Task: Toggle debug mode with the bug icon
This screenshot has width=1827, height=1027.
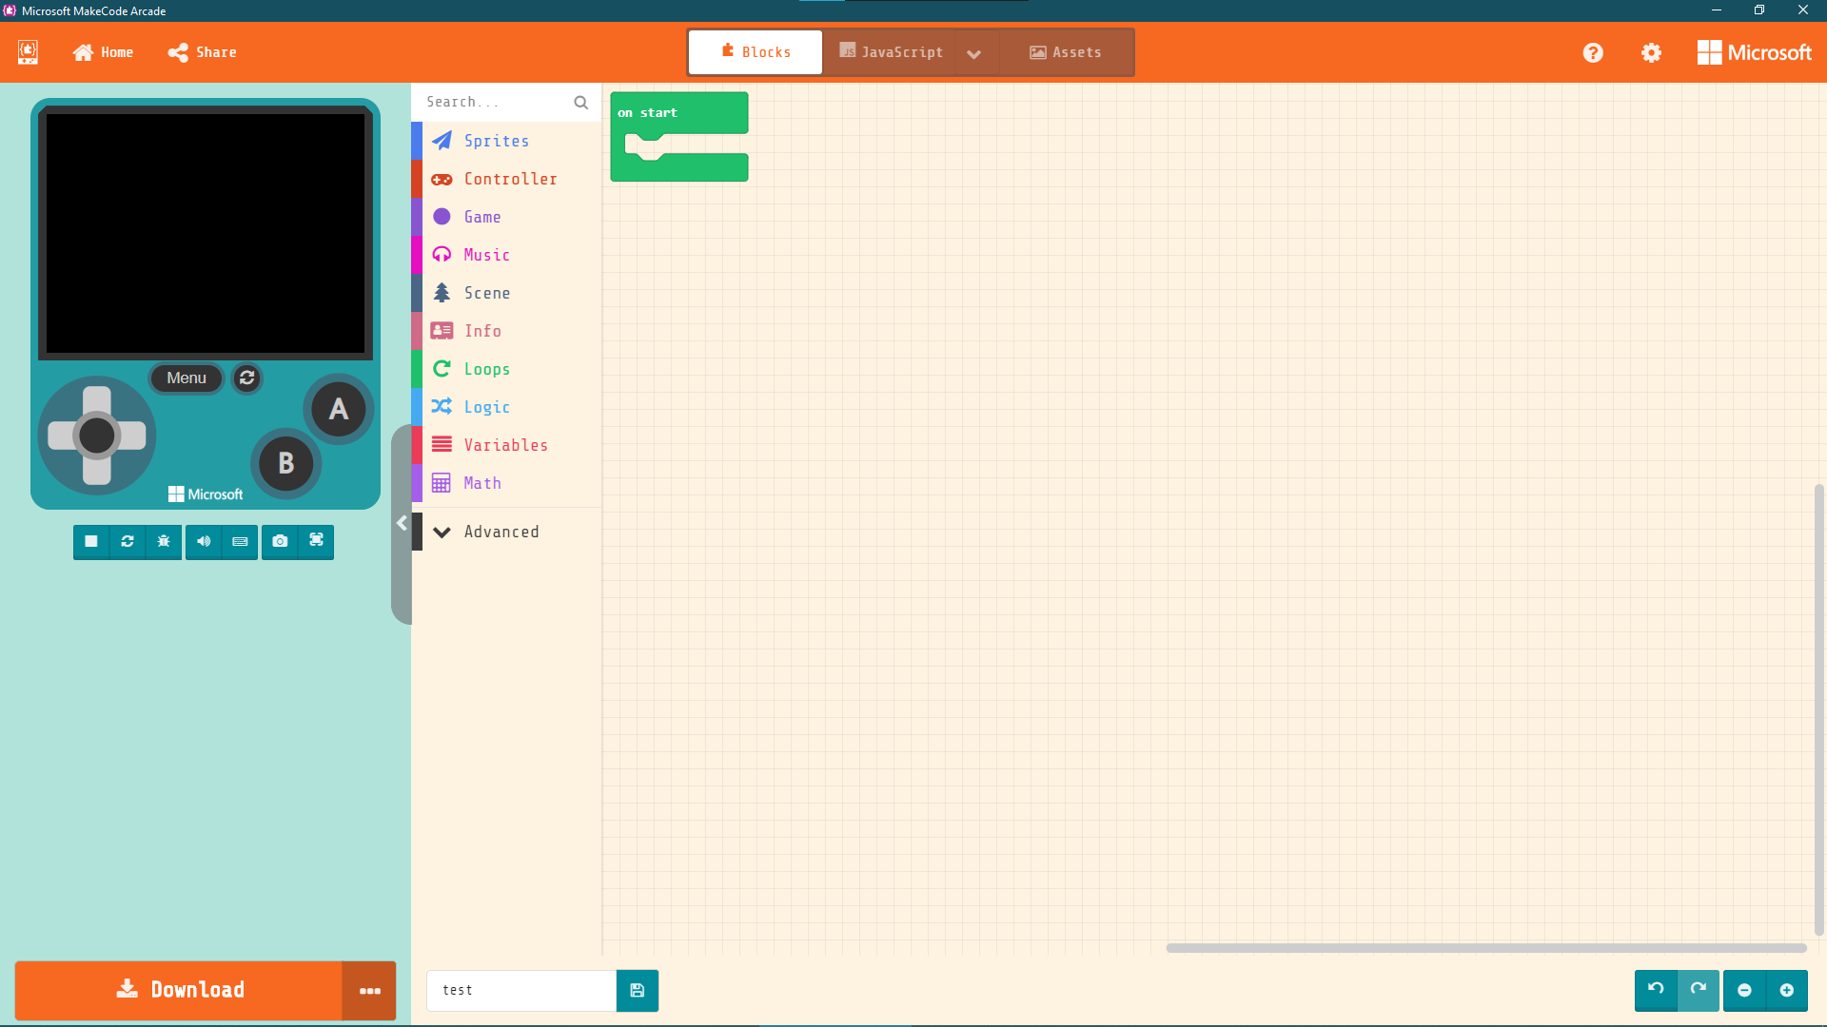Action: pos(164,541)
